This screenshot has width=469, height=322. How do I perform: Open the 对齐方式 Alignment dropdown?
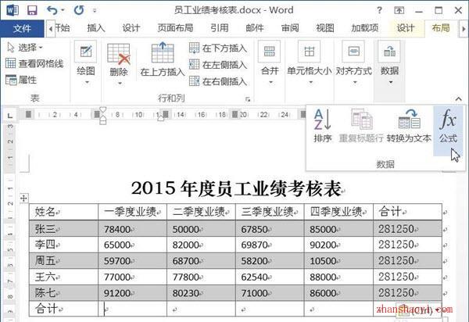[354, 63]
